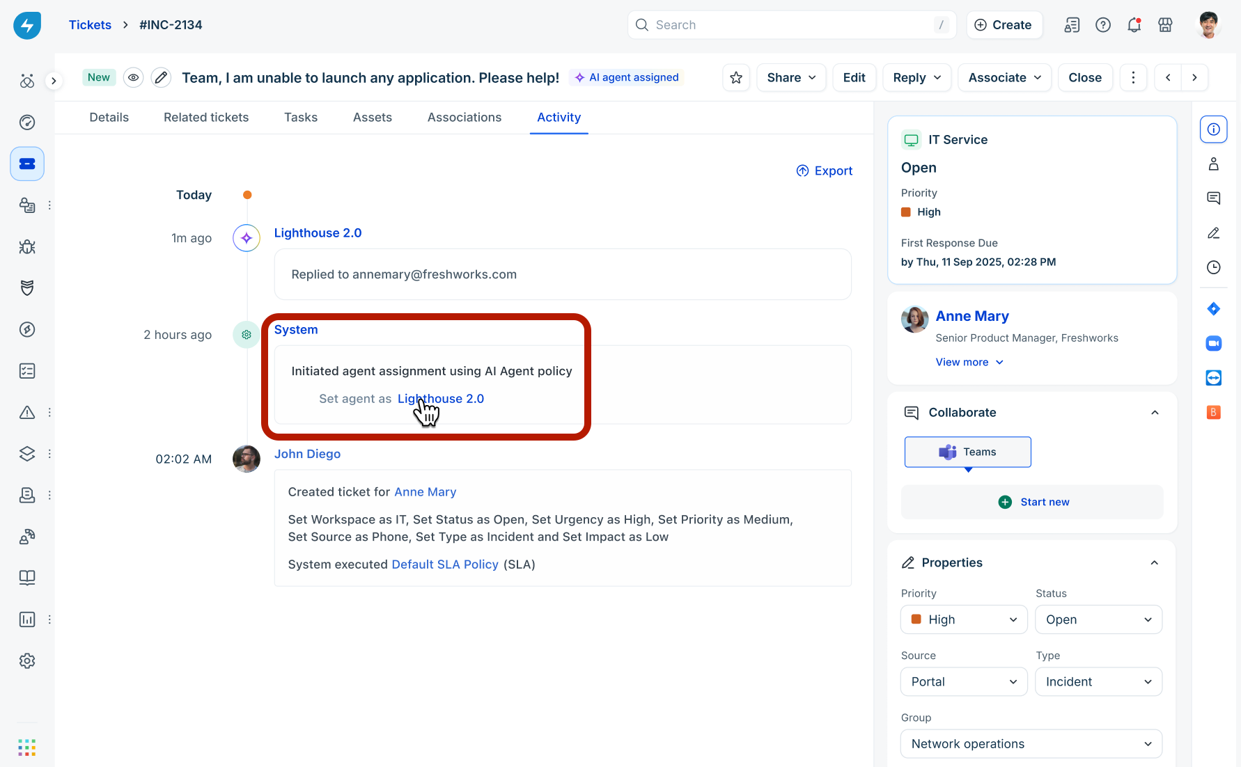Go to the next ticket arrow
The image size is (1241, 767).
pos(1194,77)
